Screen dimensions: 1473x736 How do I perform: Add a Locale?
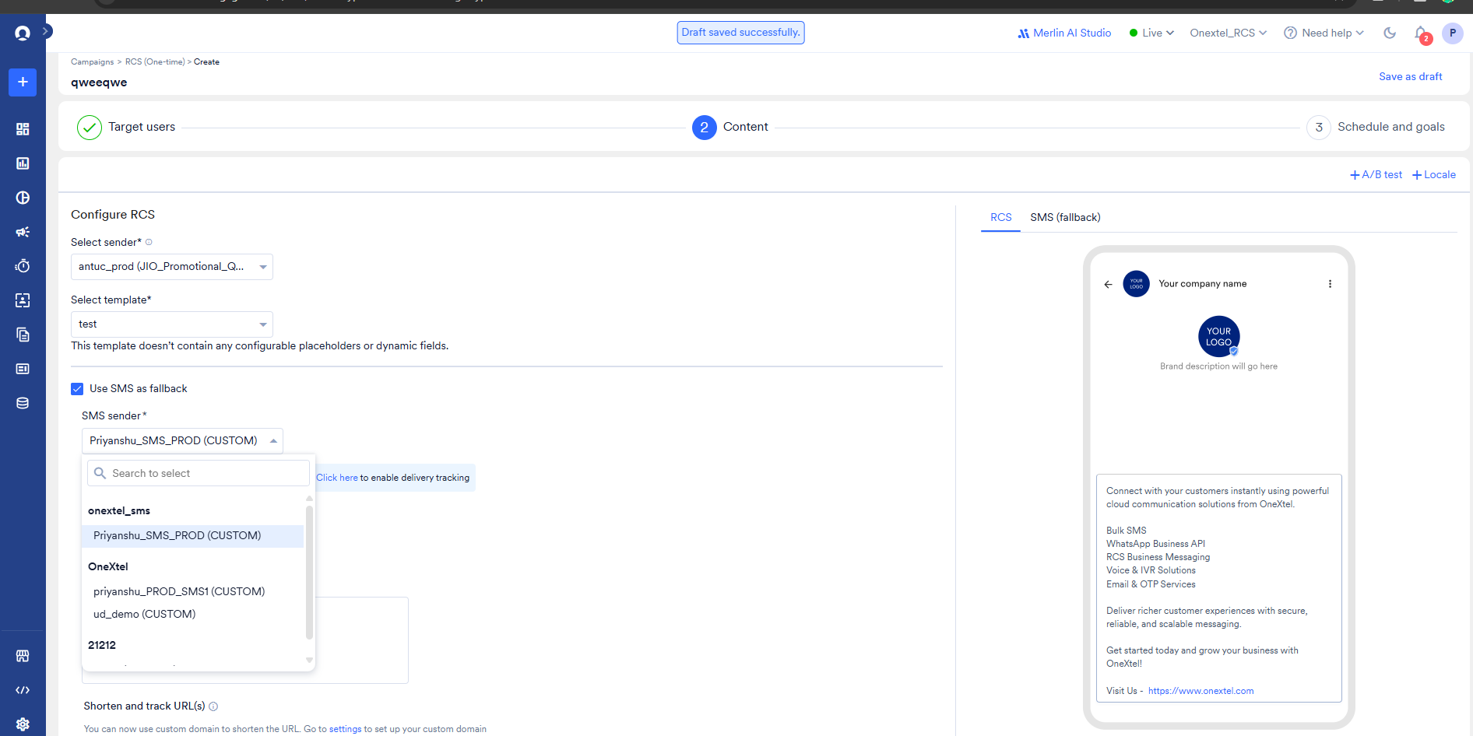1434,175
